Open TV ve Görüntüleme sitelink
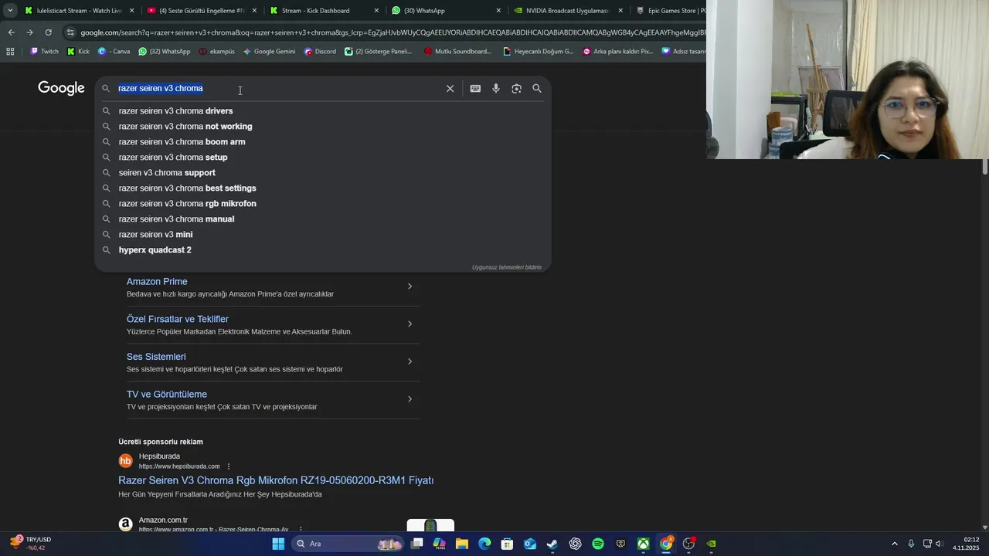Screen dimensions: 989x556 (x=167, y=395)
